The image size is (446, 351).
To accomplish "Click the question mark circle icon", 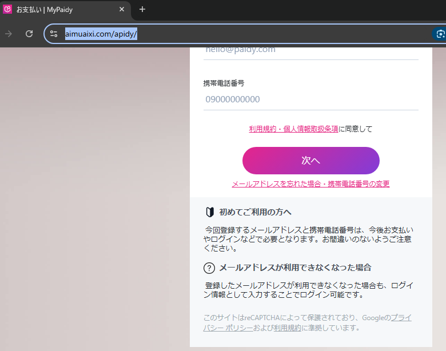I will [x=209, y=268].
